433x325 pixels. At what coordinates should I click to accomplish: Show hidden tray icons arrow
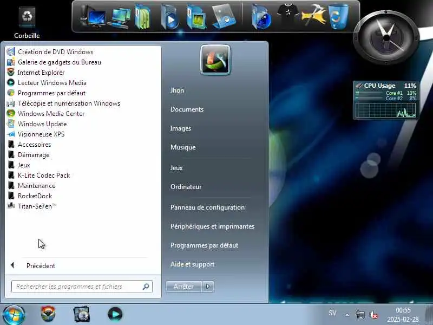(x=347, y=315)
